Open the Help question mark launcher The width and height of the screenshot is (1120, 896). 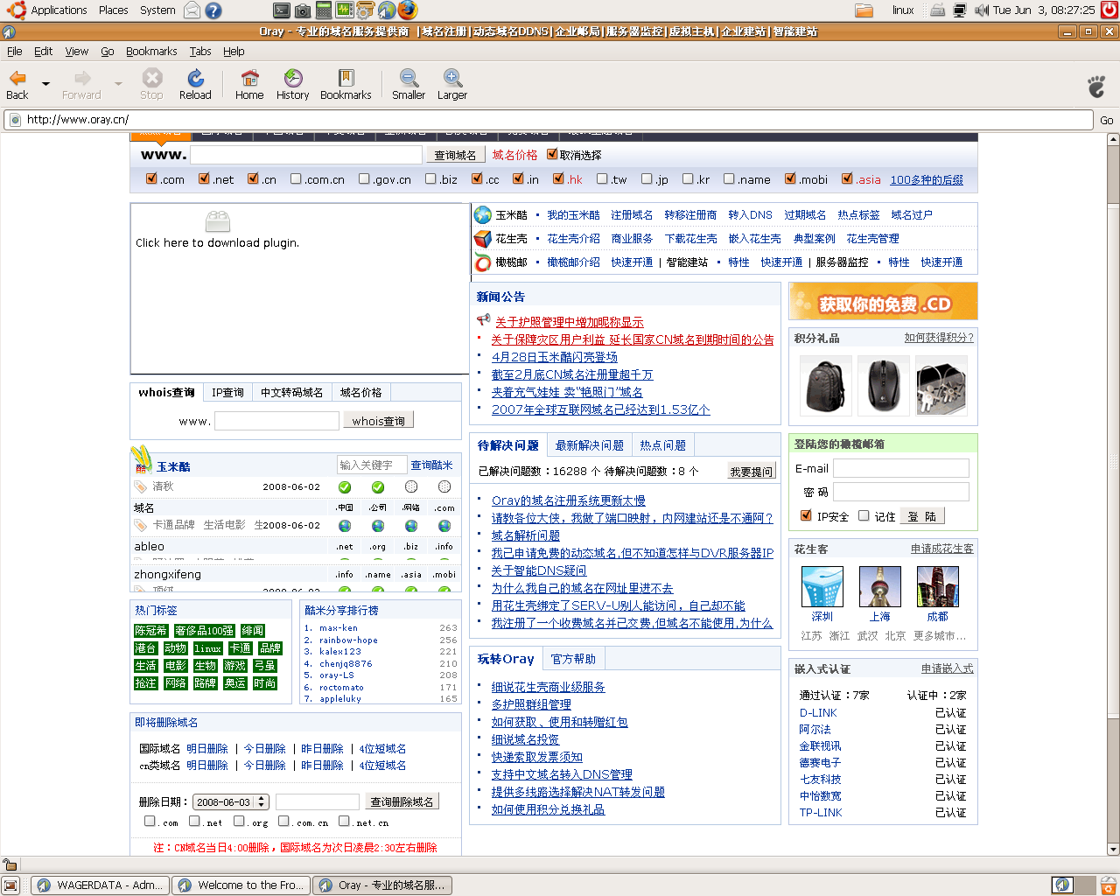coord(213,10)
